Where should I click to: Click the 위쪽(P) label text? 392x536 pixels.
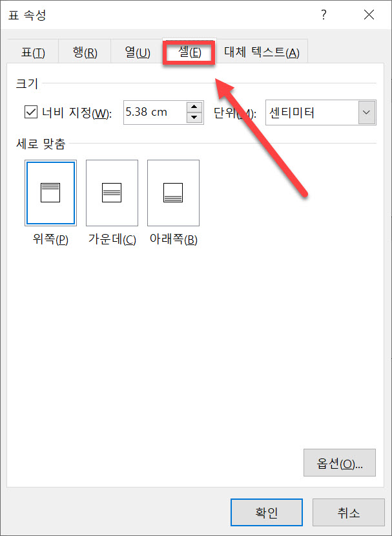pos(50,241)
